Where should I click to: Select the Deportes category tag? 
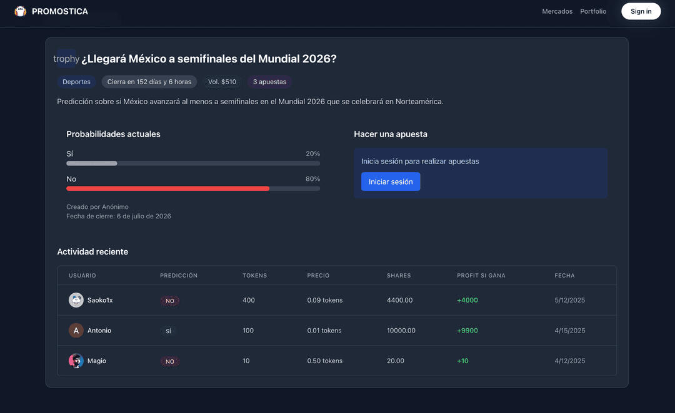pos(76,82)
